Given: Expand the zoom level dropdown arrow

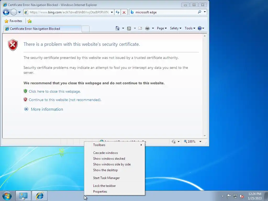Looking at the screenshot, I should pyautogui.click(x=200, y=142).
